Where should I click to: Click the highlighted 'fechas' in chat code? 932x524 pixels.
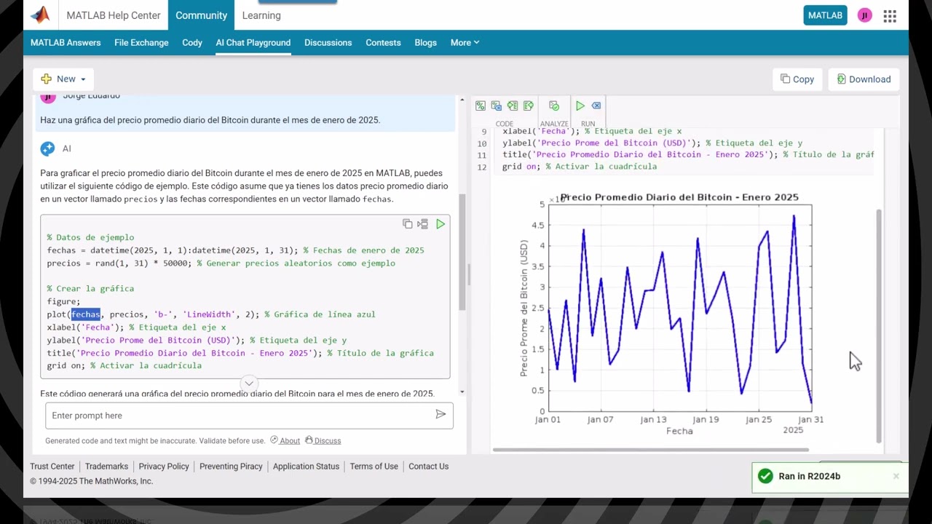86,314
